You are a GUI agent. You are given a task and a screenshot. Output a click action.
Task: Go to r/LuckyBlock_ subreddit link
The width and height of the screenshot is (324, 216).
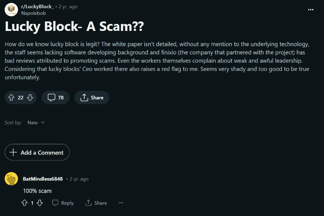click(37, 7)
